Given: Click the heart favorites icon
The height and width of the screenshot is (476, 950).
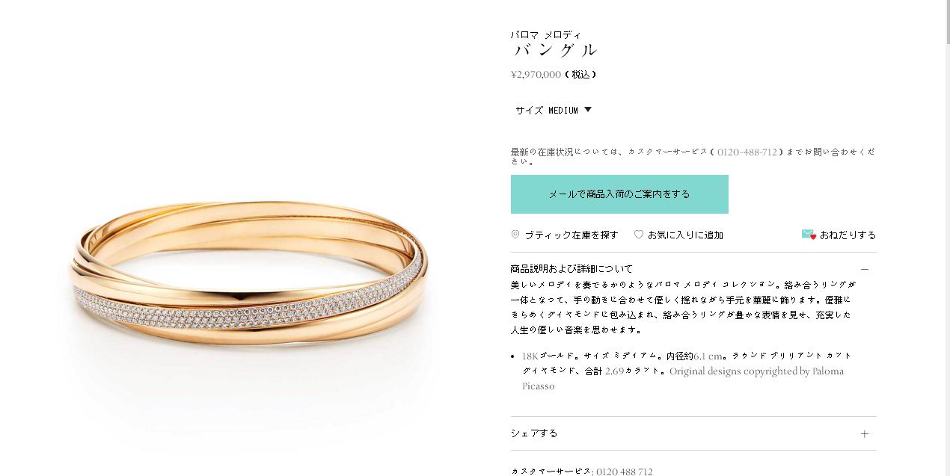Looking at the screenshot, I should [x=638, y=235].
